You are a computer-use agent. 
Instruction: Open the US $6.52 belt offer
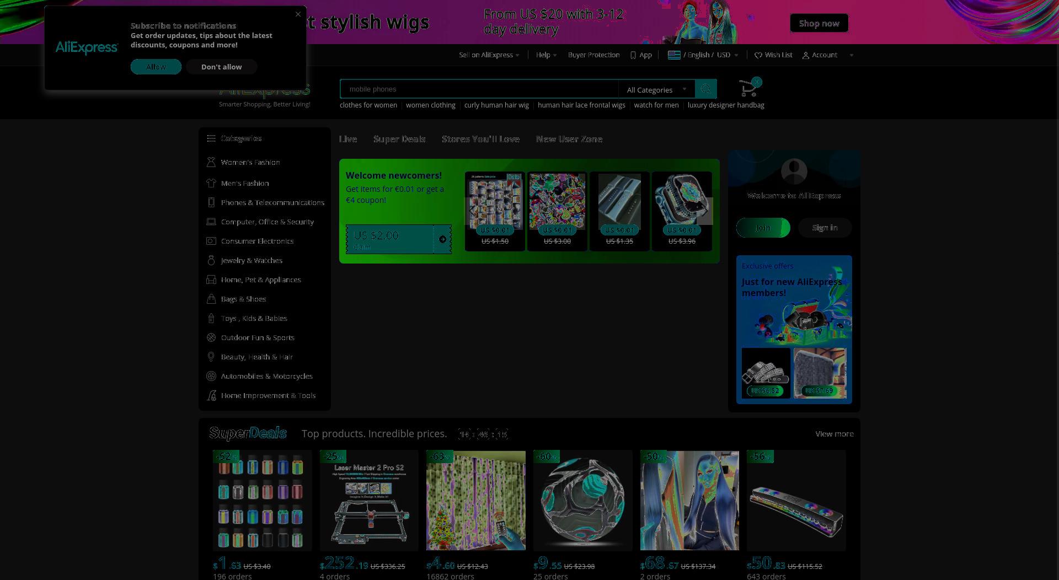(x=766, y=373)
